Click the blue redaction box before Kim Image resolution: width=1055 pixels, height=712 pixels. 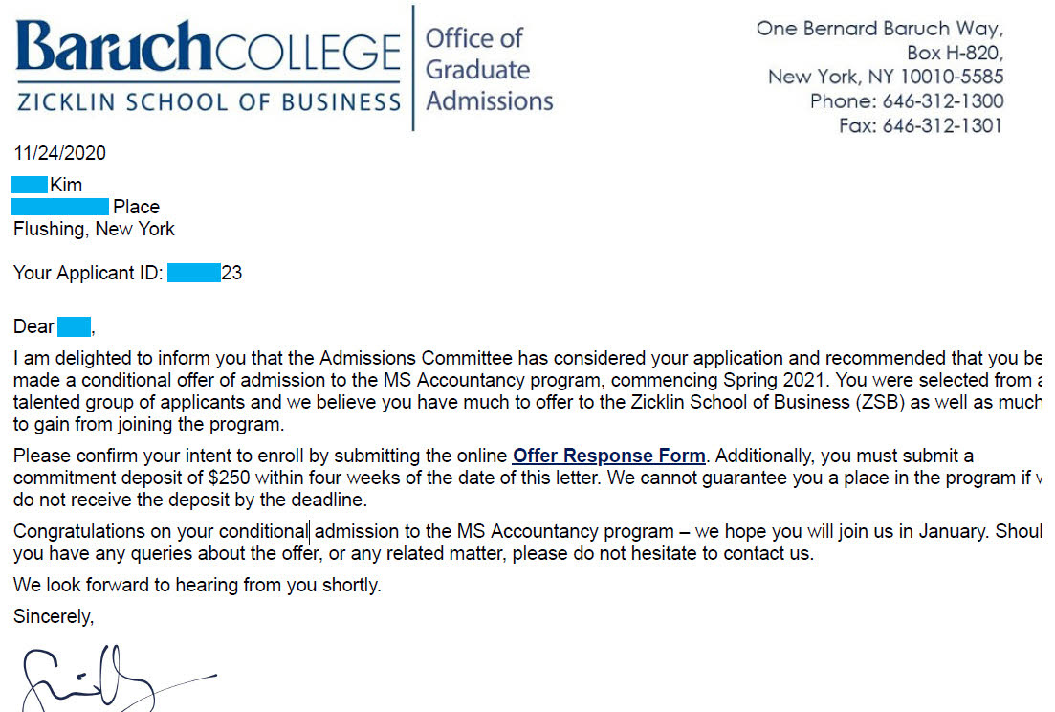[30, 185]
